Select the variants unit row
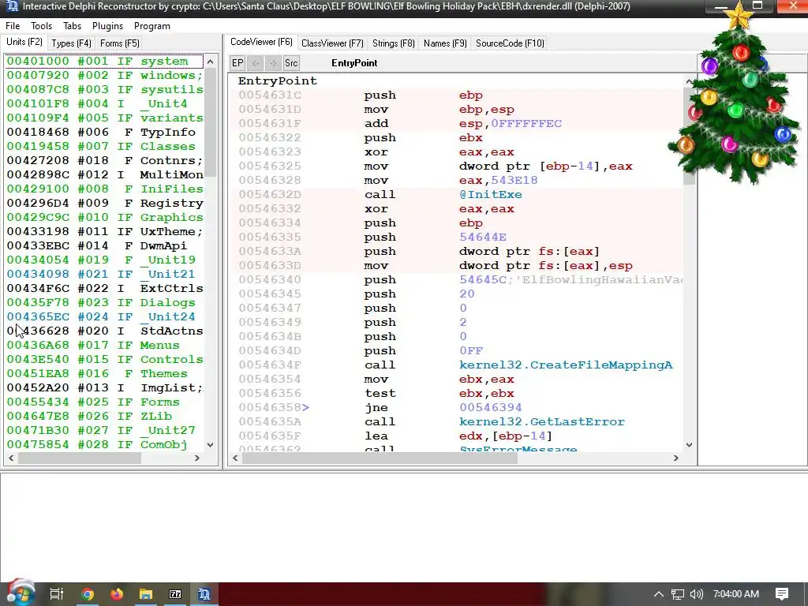The height and width of the screenshot is (606, 808). pos(104,118)
